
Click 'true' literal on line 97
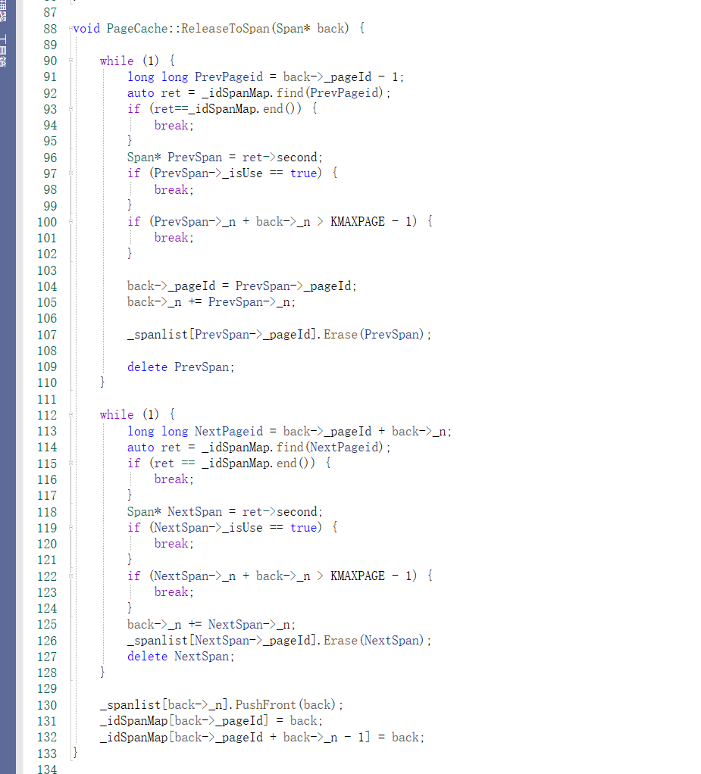point(303,173)
